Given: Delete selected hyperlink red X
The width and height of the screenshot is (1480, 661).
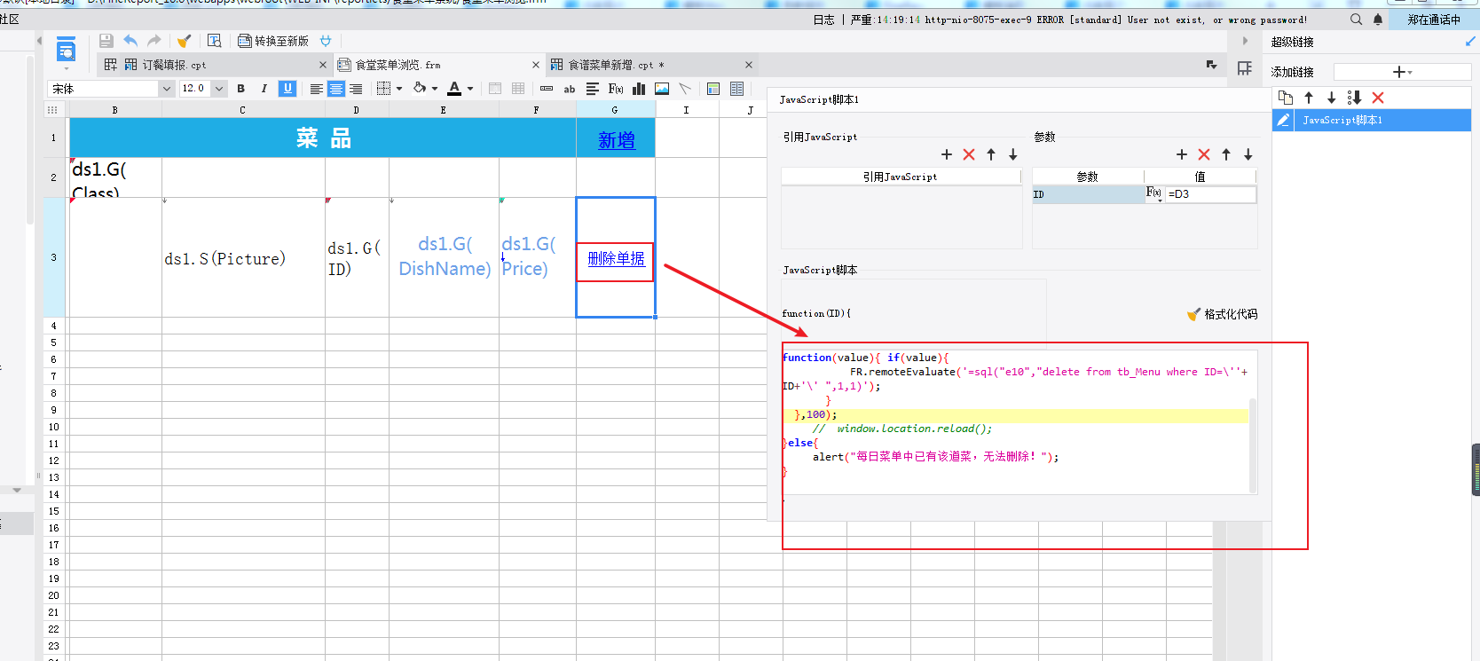Looking at the screenshot, I should click(1378, 98).
